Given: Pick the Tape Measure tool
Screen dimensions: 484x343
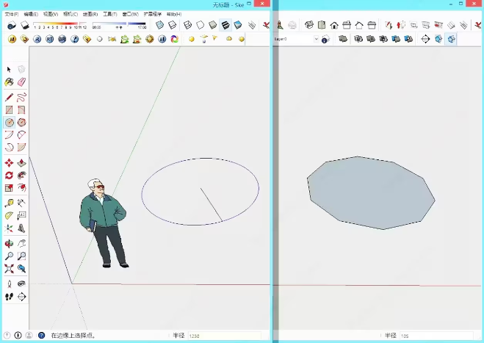Looking at the screenshot, I should (x=9, y=203).
